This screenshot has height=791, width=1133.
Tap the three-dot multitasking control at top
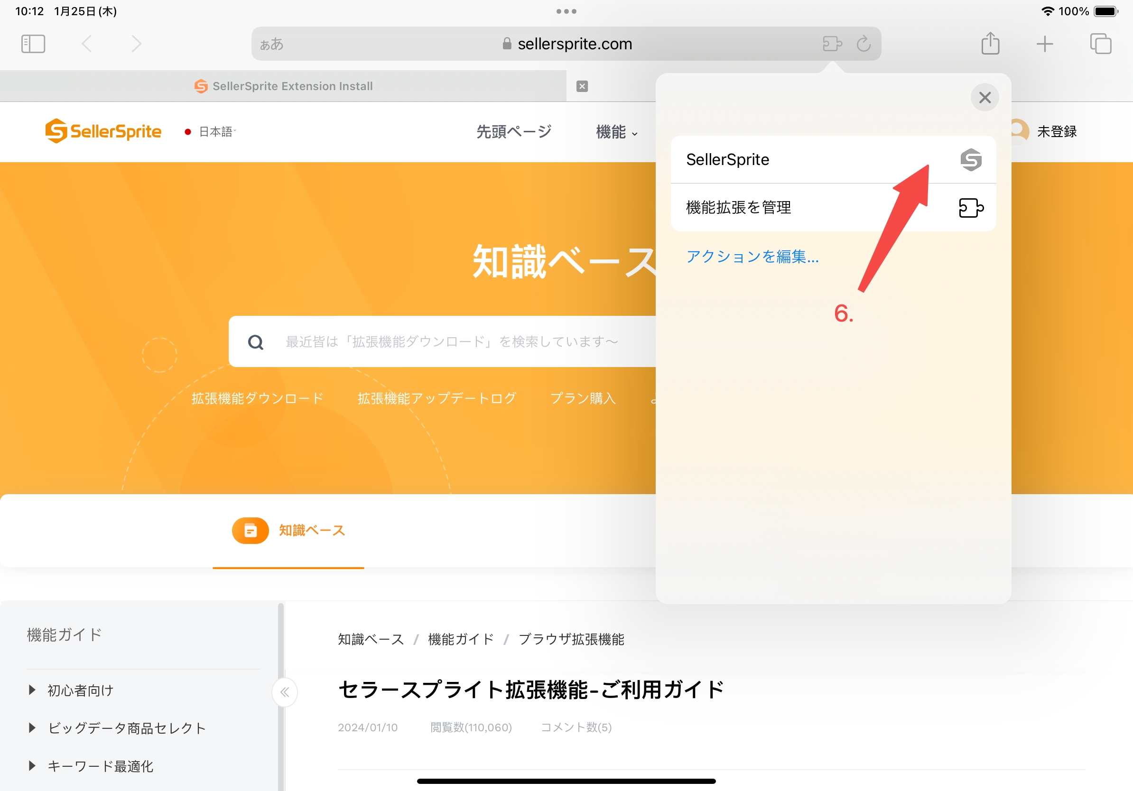[566, 11]
